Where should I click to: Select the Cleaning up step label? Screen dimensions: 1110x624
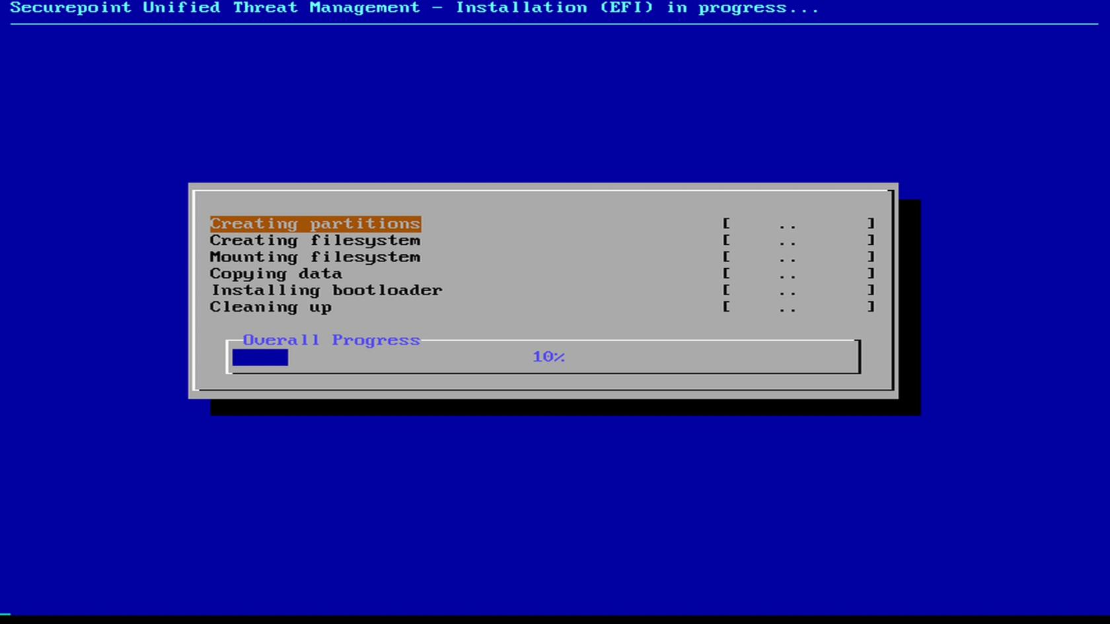click(271, 307)
